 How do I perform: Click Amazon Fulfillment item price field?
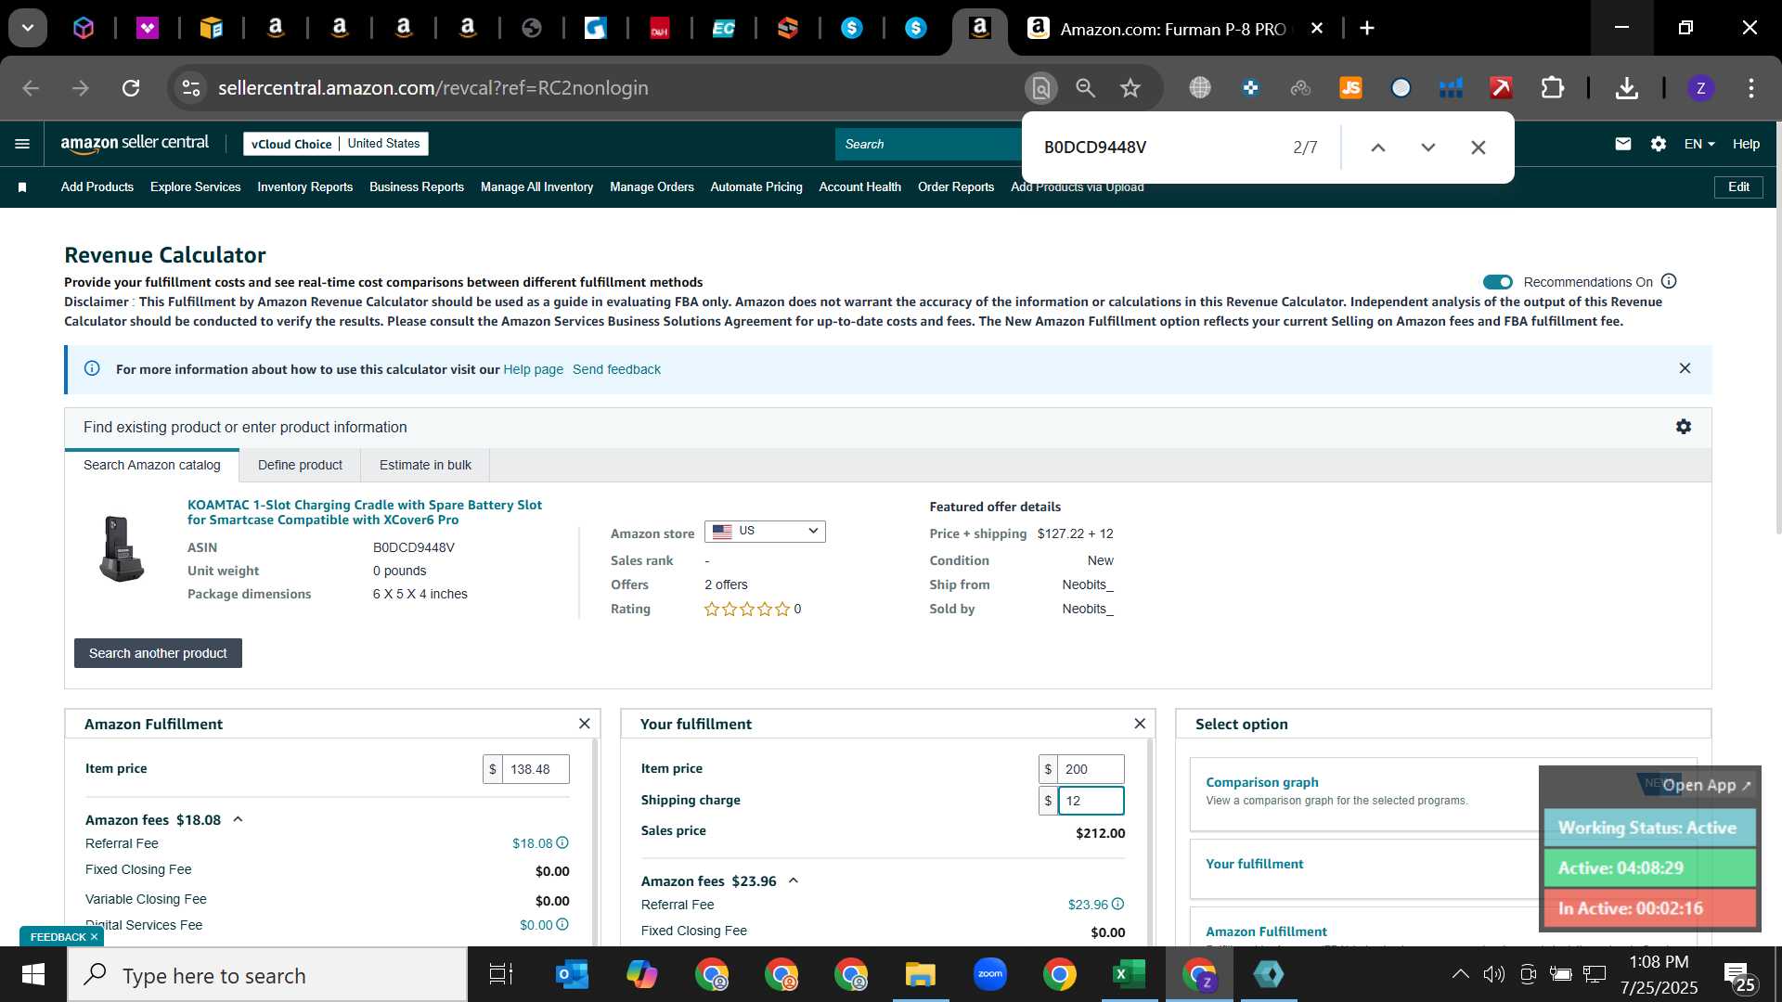(x=536, y=769)
